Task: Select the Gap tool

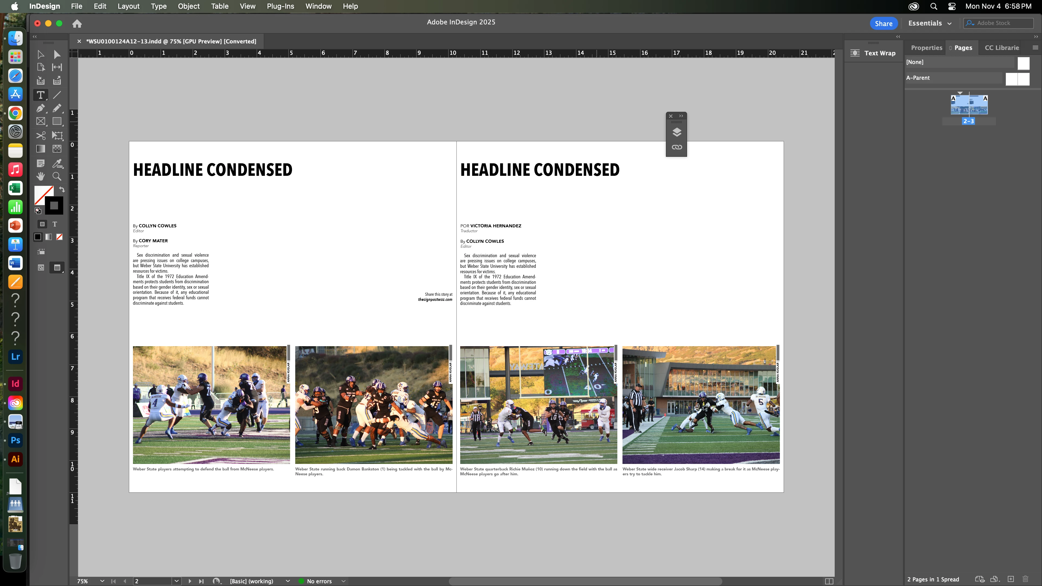Action: (57, 67)
